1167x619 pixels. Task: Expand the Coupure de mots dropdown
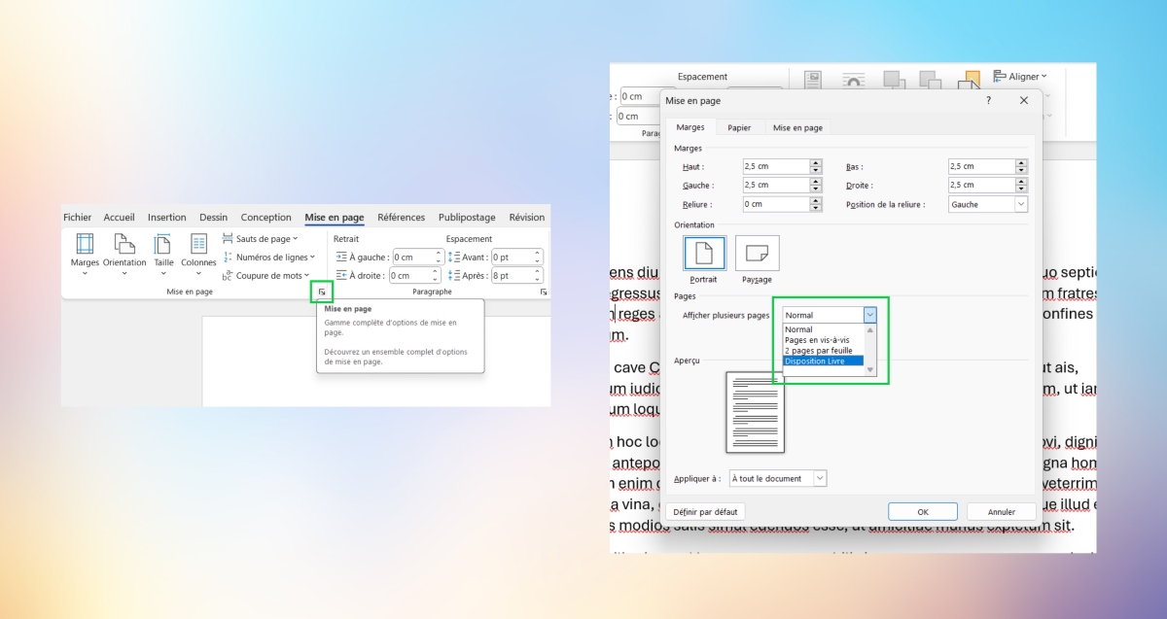click(266, 275)
